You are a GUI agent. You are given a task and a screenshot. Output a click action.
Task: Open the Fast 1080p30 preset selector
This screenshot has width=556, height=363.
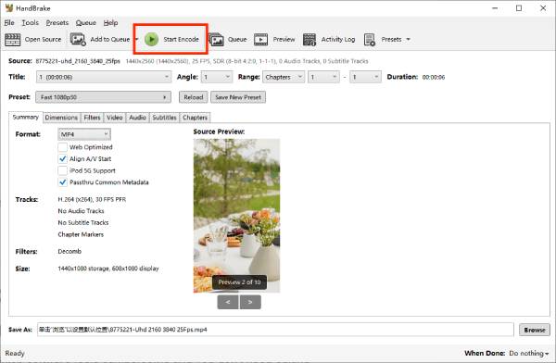tap(103, 97)
